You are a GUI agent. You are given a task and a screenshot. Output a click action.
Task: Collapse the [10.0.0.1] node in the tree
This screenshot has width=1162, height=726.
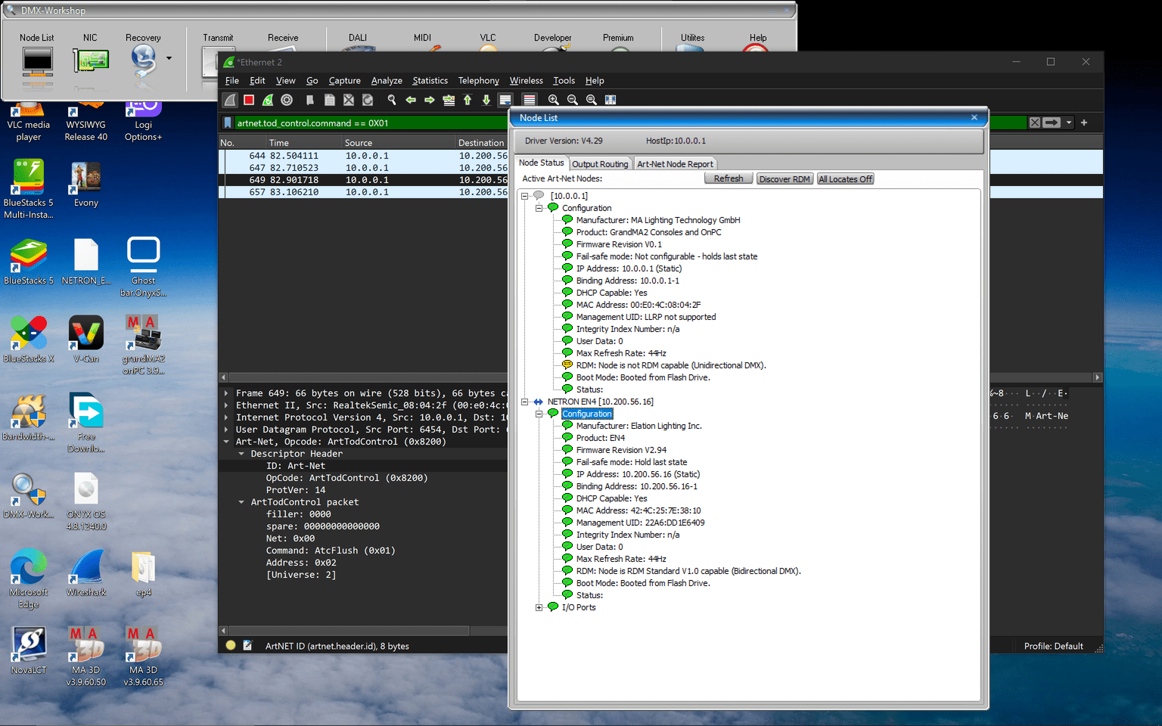point(524,196)
